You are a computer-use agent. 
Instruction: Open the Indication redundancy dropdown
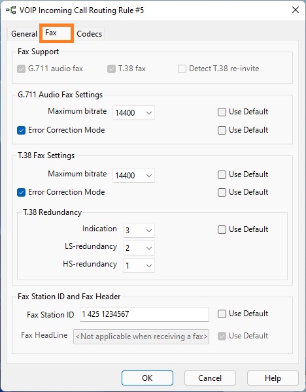pyautogui.click(x=139, y=230)
